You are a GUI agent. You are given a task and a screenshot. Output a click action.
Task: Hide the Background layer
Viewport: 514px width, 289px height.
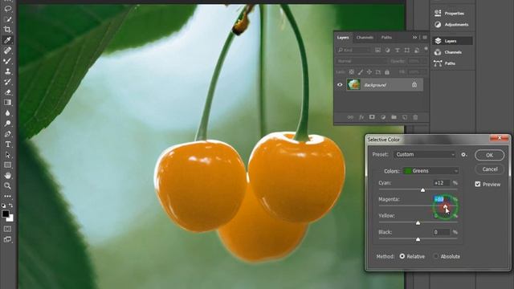[x=340, y=85]
